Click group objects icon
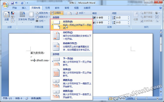Viewport: 164px width, 102px height. coord(157,17)
